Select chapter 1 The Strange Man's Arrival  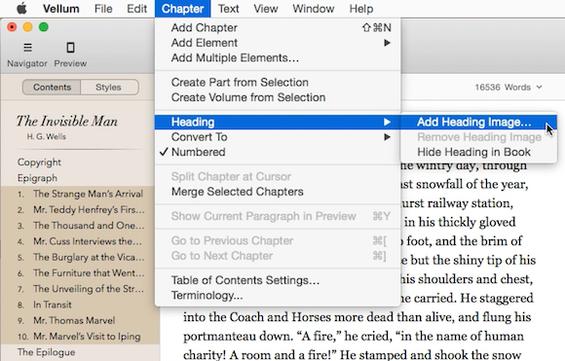tap(80, 194)
